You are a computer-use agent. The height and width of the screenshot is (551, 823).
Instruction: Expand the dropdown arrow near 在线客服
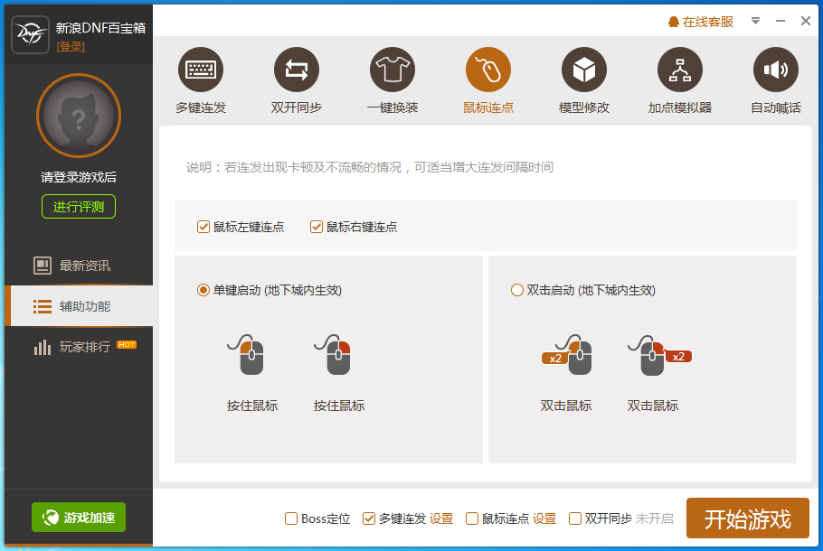pyautogui.click(x=756, y=20)
